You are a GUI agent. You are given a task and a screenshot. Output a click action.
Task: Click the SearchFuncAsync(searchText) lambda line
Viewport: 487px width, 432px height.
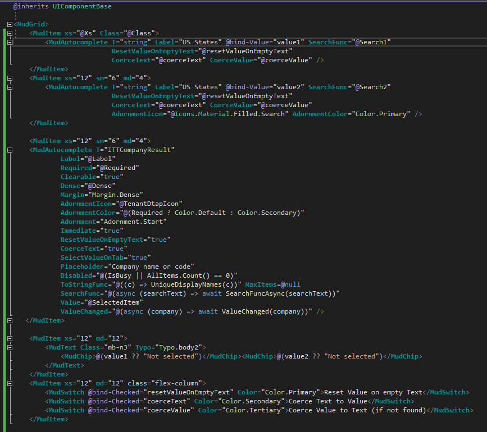(x=200, y=294)
